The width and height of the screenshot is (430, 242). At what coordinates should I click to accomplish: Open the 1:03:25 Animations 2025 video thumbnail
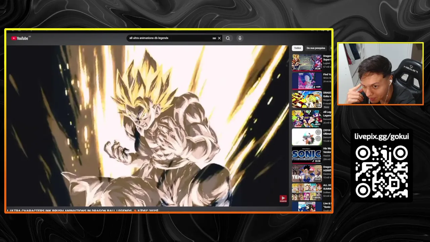[307, 192]
